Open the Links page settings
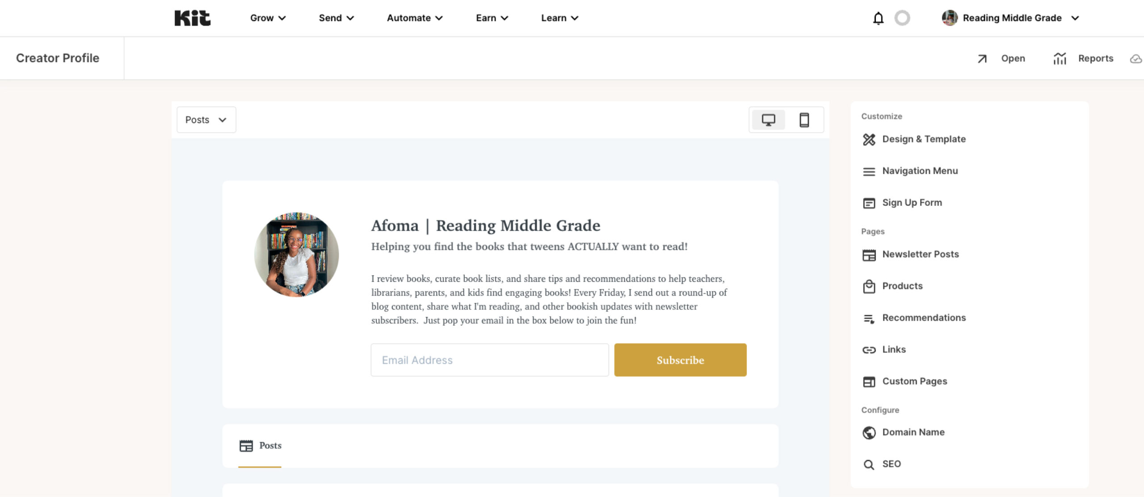Screen dimensions: 1144x497 point(894,350)
